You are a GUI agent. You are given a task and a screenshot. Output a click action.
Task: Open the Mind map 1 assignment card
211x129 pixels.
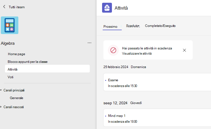click(157, 118)
